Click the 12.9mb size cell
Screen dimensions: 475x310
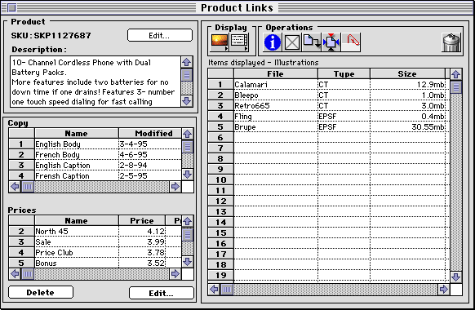point(408,85)
